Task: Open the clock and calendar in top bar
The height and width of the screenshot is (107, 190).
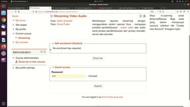Action: click(99, 1)
